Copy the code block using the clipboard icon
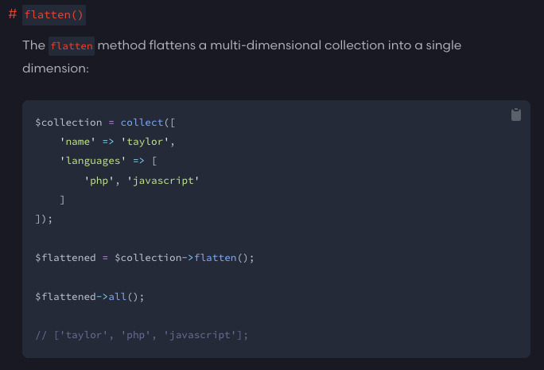 pos(516,115)
